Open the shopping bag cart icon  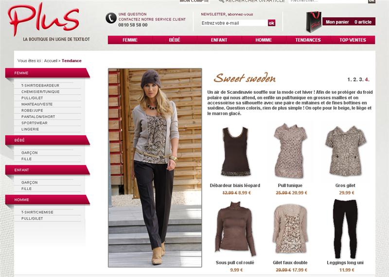314,22
